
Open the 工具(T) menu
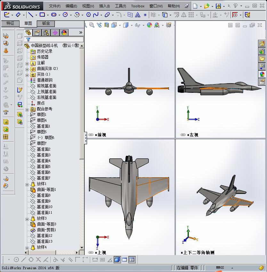120,6
